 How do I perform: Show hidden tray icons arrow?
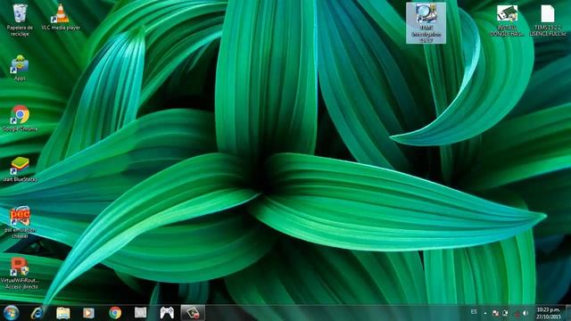[485, 313]
